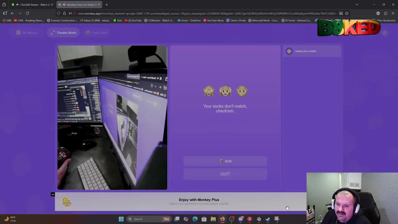Click the see-no-evil monkey emoji
This screenshot has height=224, width=398.
[x=209, y=91]
